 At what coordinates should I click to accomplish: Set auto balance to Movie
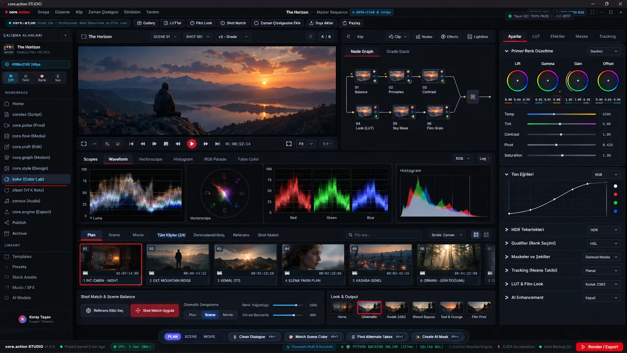(x=228, y=315)
